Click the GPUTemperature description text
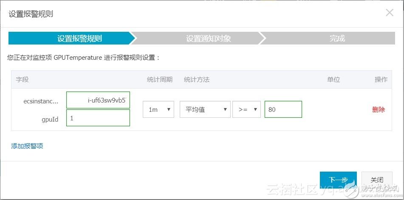 (x=84, y=58)
